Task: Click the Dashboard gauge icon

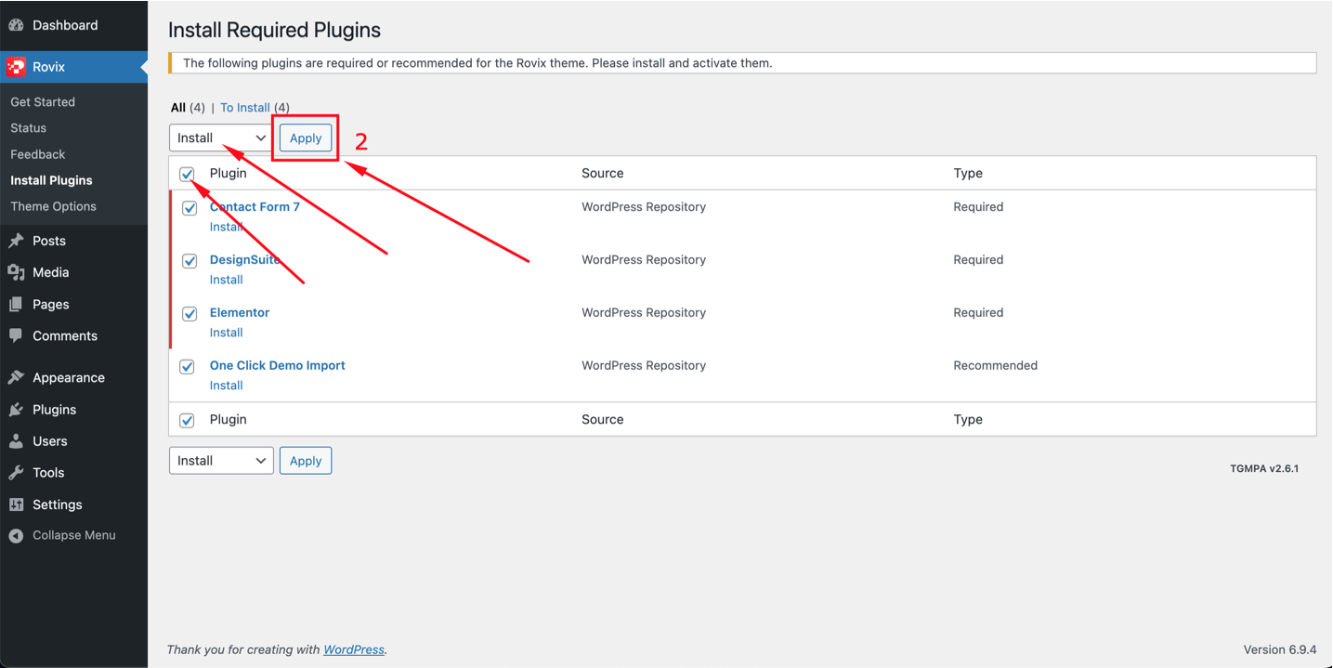Action: tap(16, 25)
